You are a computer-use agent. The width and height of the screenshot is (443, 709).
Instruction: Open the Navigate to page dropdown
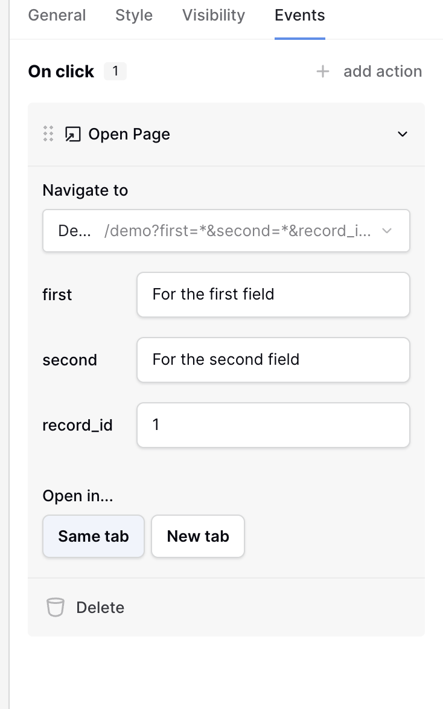(226, 231)
